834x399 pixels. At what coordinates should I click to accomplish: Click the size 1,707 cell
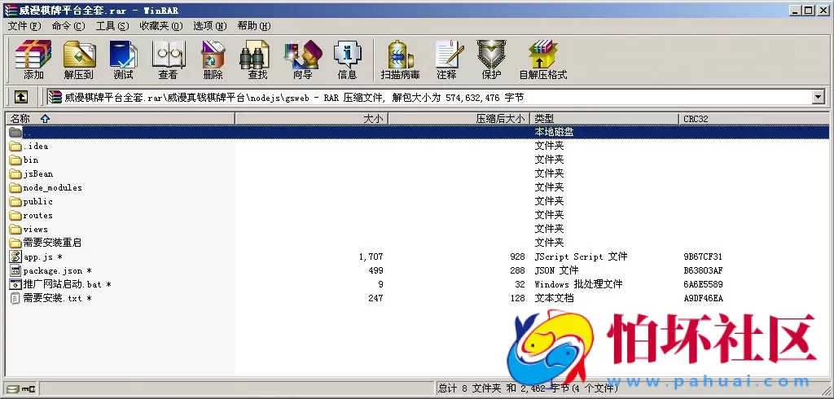pyautogui.click(x=371, y=256)
